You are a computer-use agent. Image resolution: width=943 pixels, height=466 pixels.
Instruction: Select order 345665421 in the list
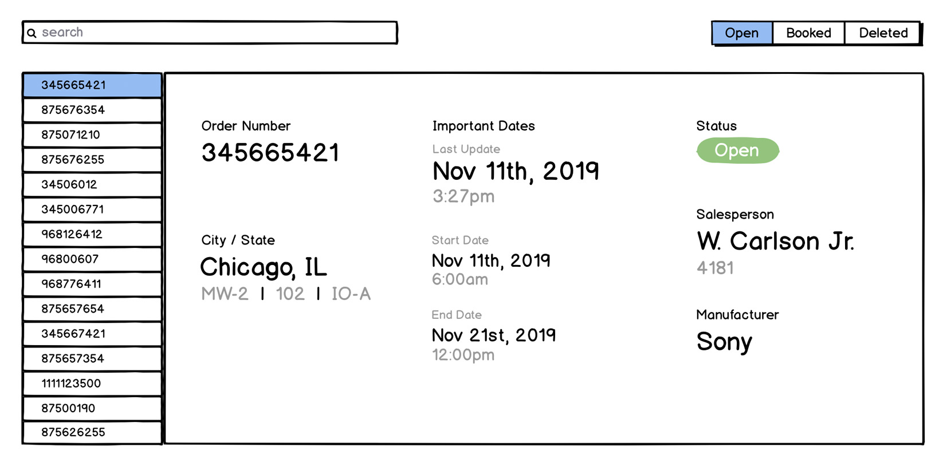pyautogui.click(x=92, y=85)
